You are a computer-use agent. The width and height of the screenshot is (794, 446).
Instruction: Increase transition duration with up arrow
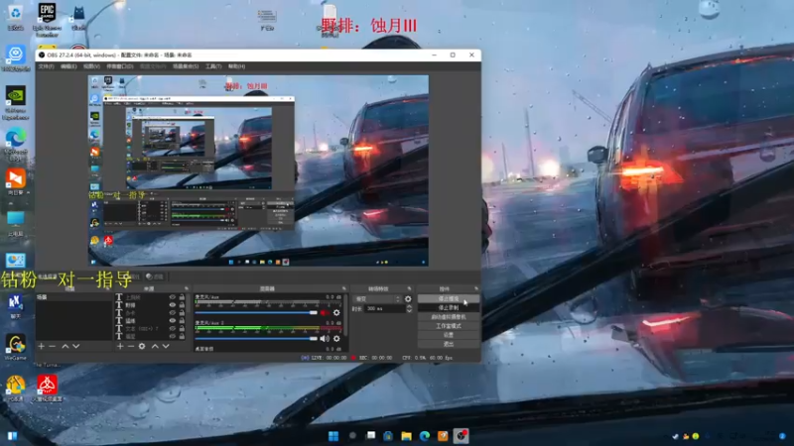pyautogui.click(x=409, y=306)
